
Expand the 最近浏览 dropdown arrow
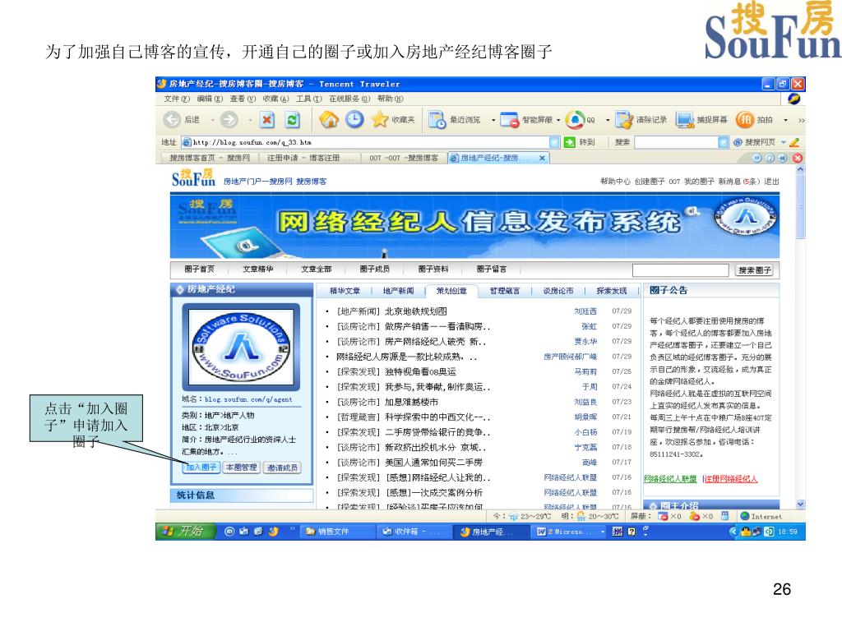pyautogui.click(x=493, y=120)
